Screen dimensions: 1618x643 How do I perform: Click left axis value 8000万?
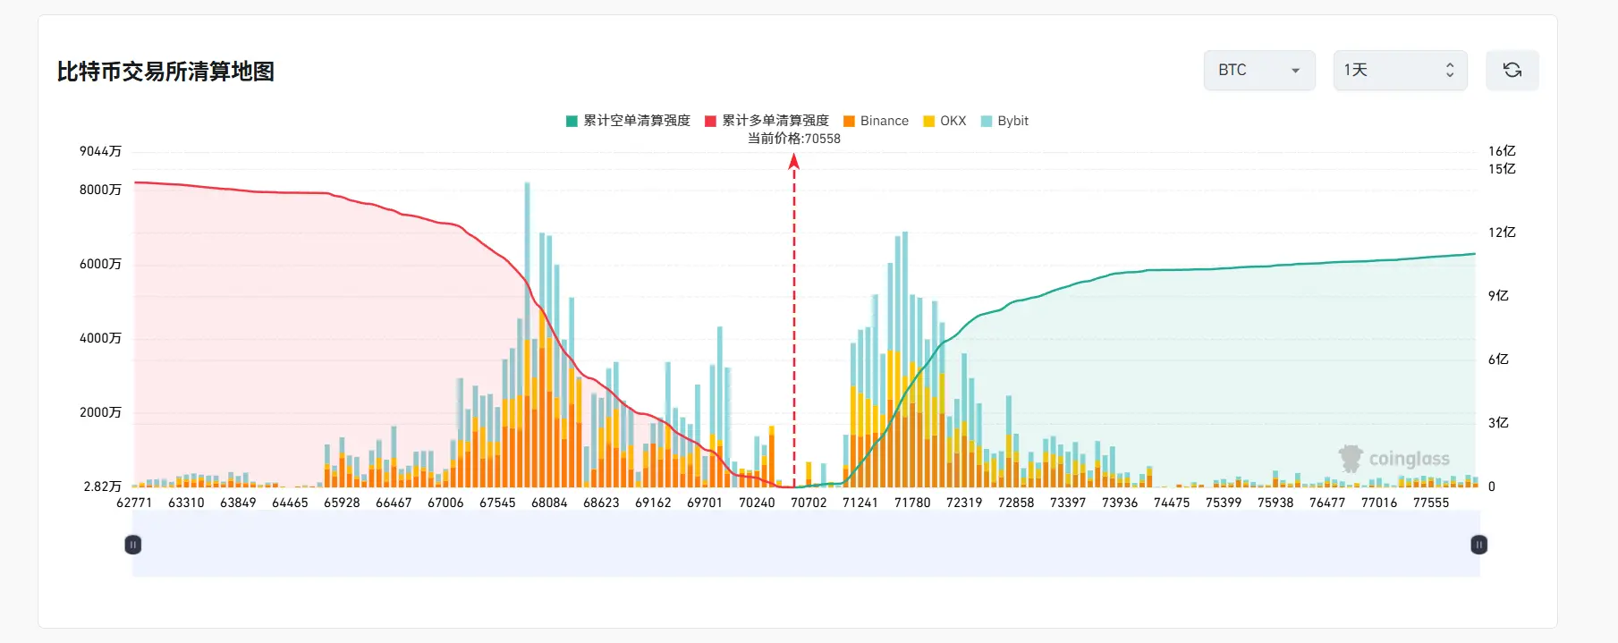click(x=100, y=190)
